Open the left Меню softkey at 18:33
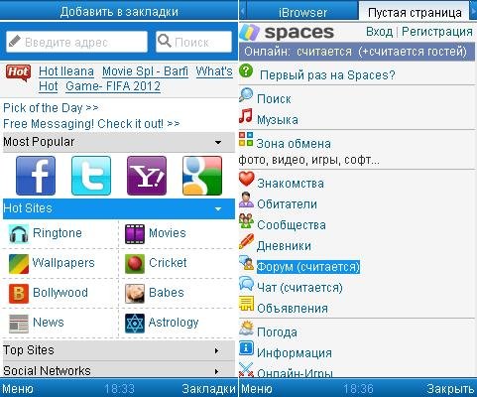Screen dimensions: 477x397 (17, 388)
